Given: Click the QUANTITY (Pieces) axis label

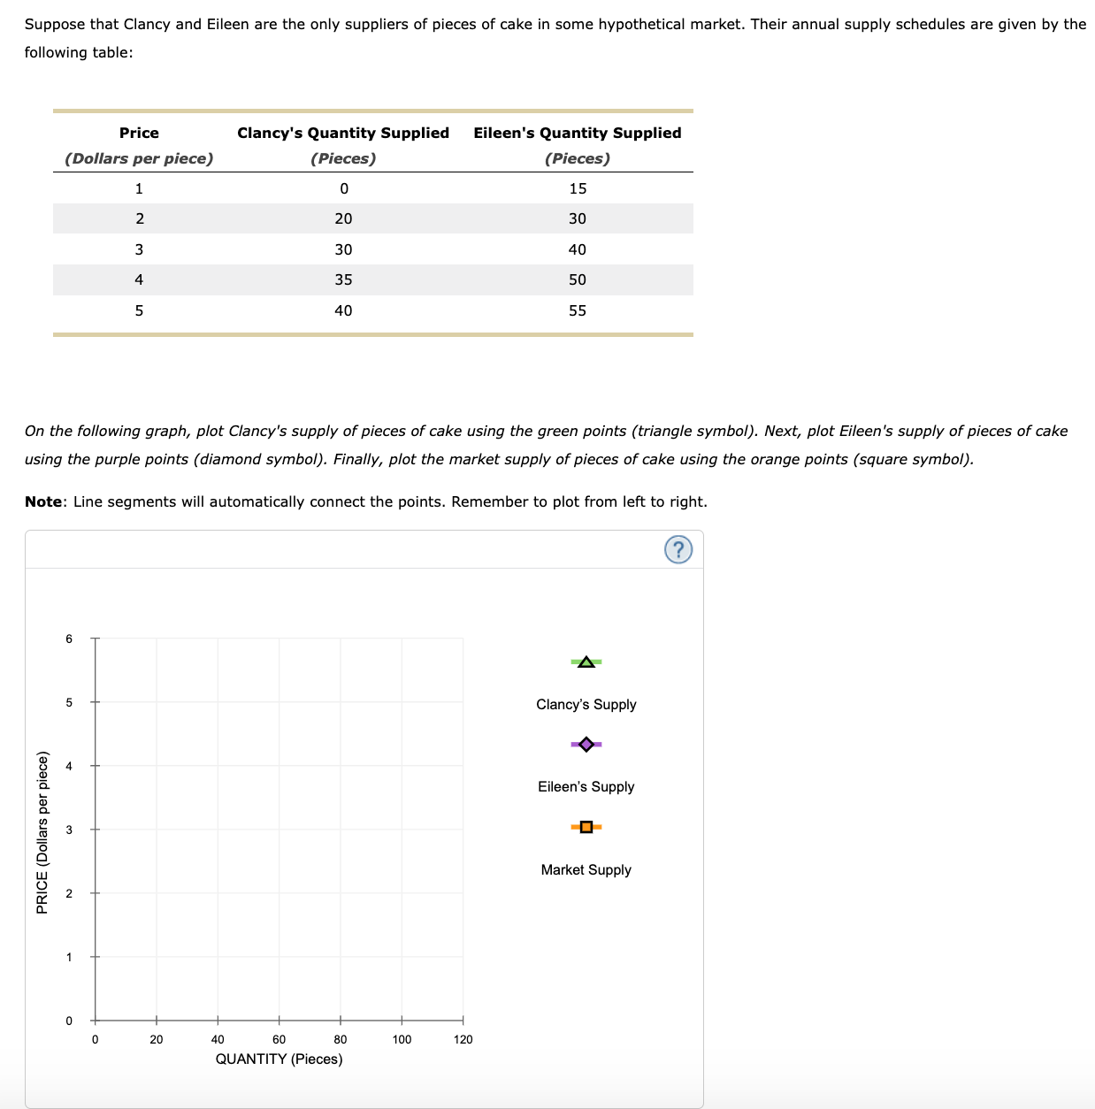Looking at the screenshot, I should (279, 1058).
